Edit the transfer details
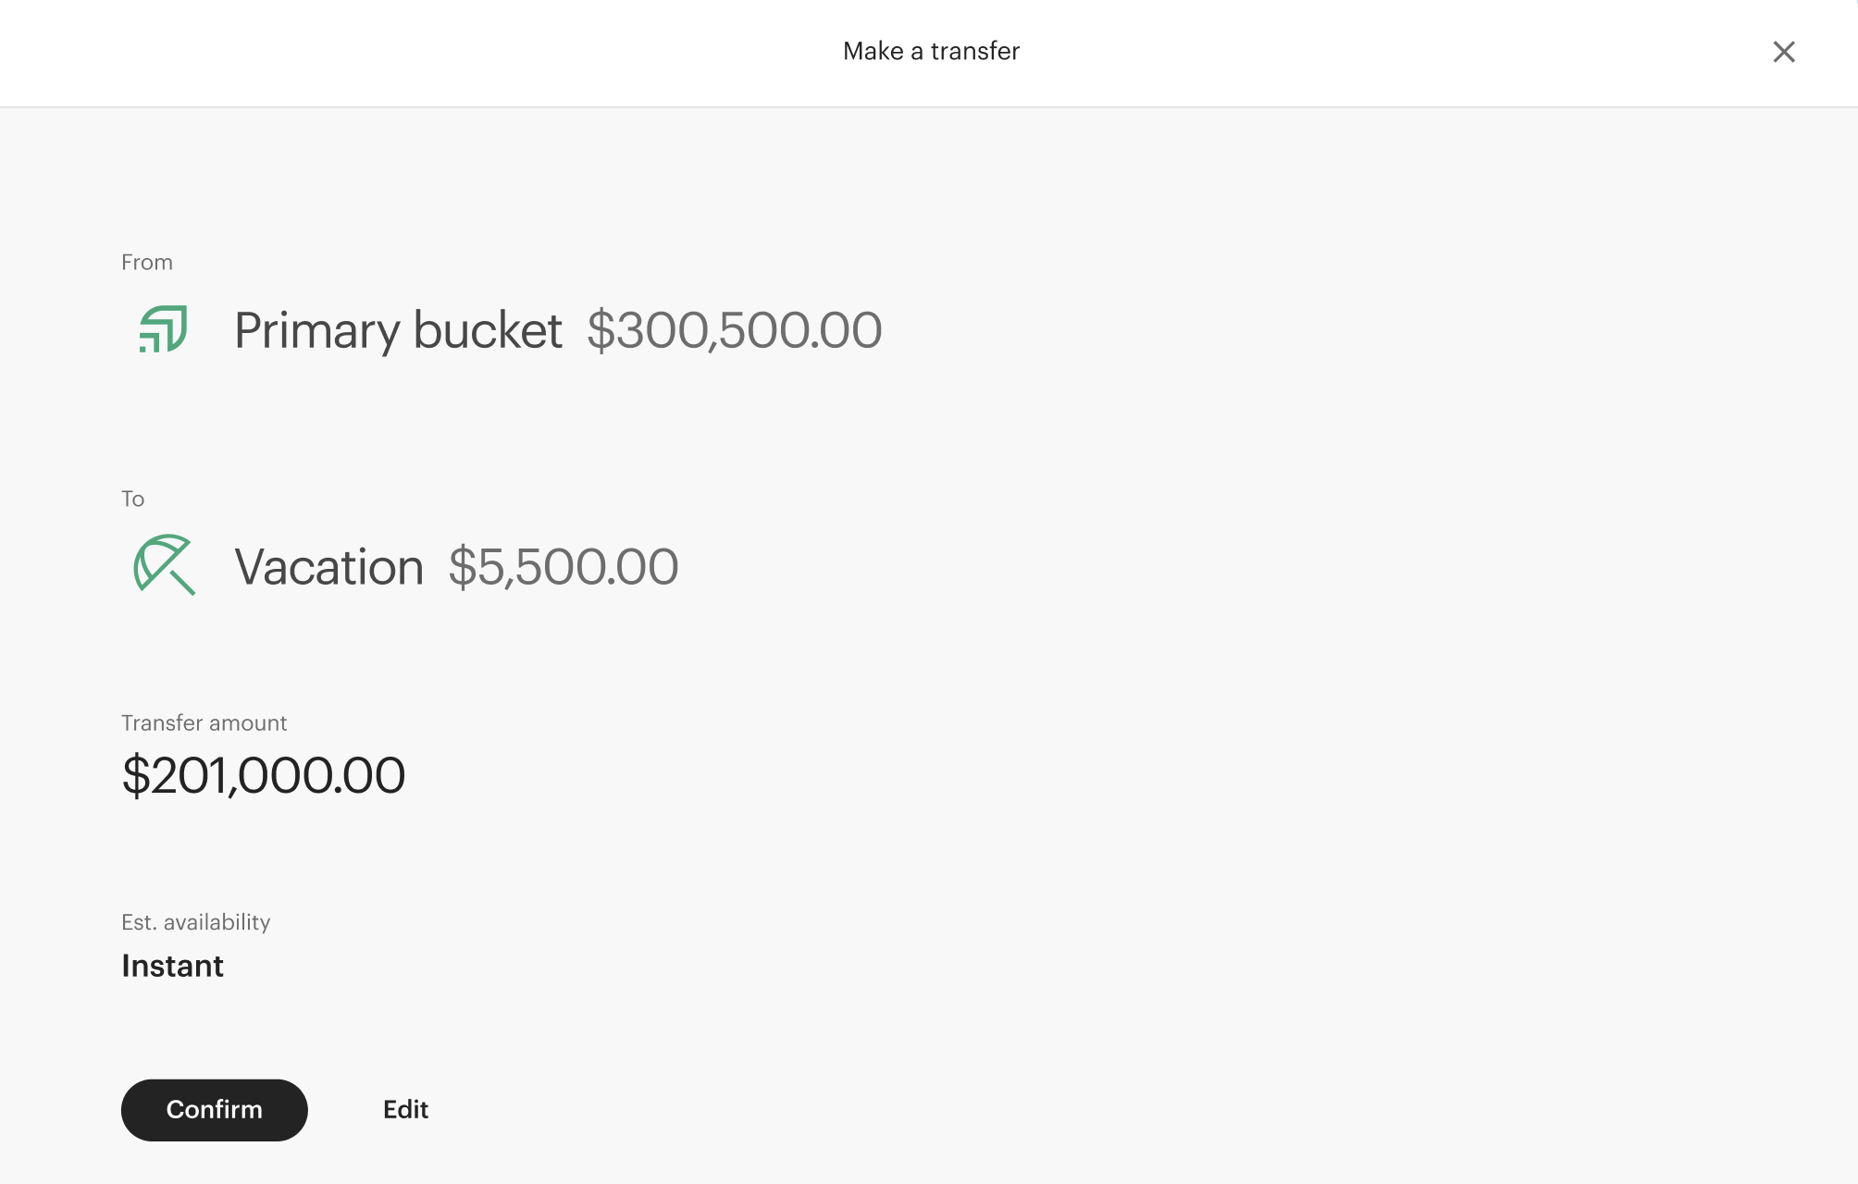 pyautogui.click(x=405, y=1109)
